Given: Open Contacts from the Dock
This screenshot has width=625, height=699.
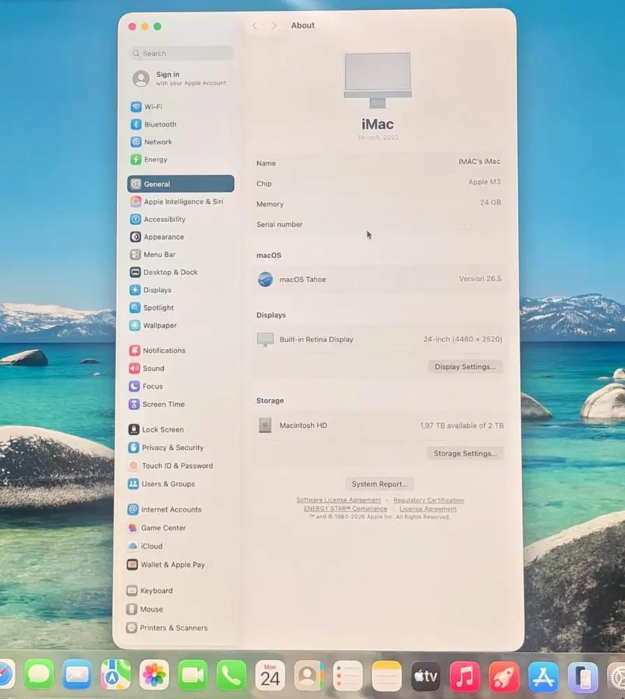Looking at the screenshot, I should pos(309,676).
